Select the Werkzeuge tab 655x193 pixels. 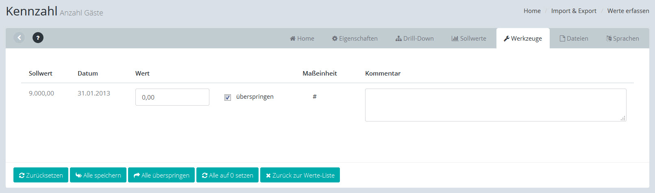pos(523,39)
